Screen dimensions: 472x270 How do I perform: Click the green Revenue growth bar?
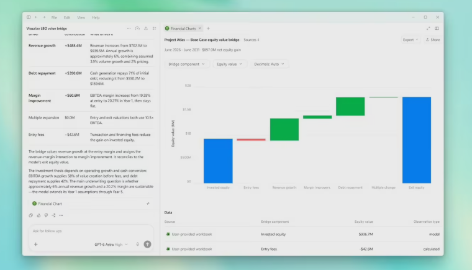284,130
